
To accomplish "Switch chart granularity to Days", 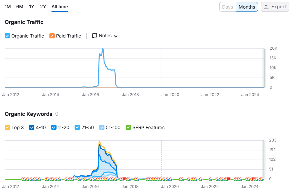I will (x=228, y=7).
